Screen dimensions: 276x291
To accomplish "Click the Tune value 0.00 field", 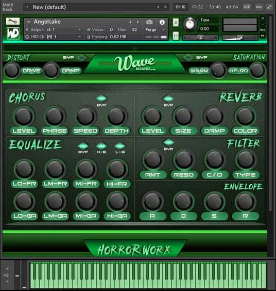I will click(x=204, y=29).
